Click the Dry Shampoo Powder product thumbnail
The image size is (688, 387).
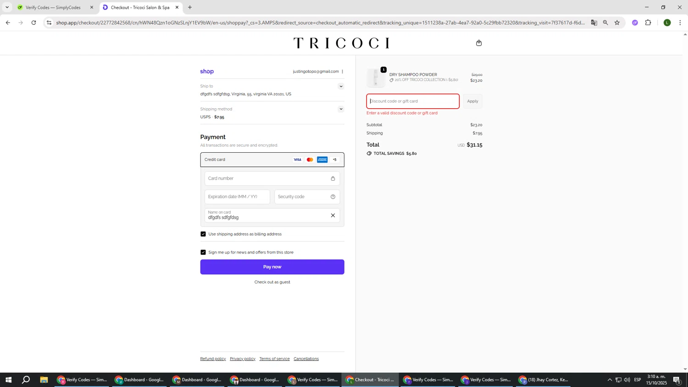[376, 77]
